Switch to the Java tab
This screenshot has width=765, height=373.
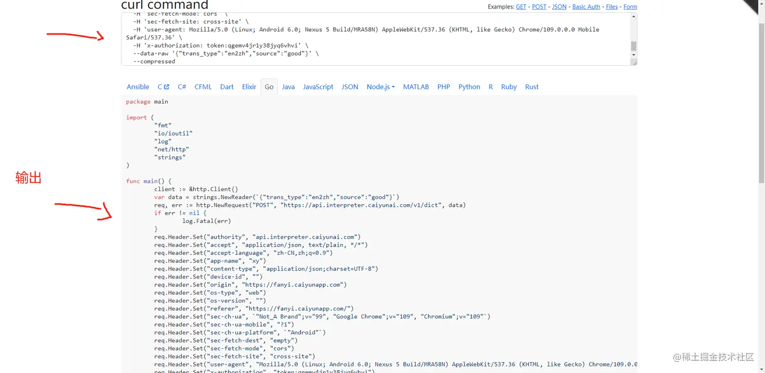tap(288, 87)
